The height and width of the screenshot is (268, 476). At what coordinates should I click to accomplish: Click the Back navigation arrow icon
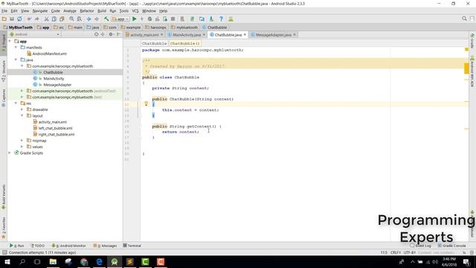(x=89, y=19)
